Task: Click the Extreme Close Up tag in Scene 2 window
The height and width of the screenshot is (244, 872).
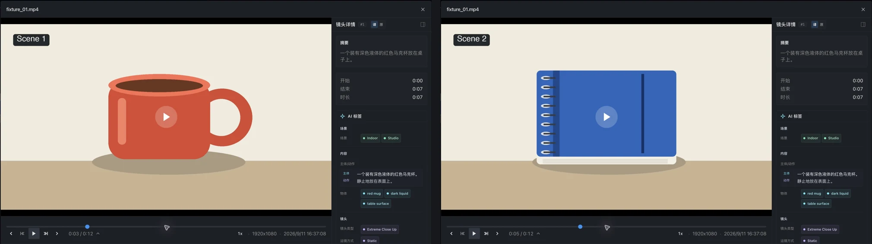Action: [x=820, y=229]
